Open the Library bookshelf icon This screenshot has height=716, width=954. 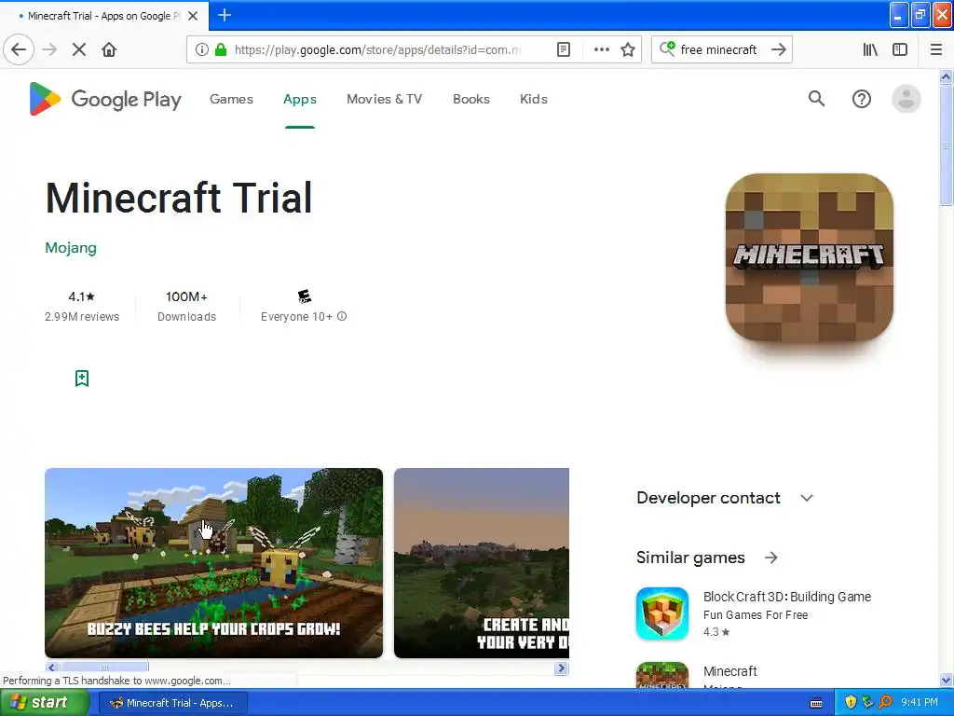click(x=870, y=49)
